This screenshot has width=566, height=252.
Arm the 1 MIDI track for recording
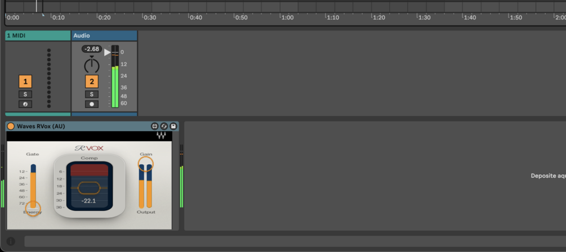pos(25,104)
